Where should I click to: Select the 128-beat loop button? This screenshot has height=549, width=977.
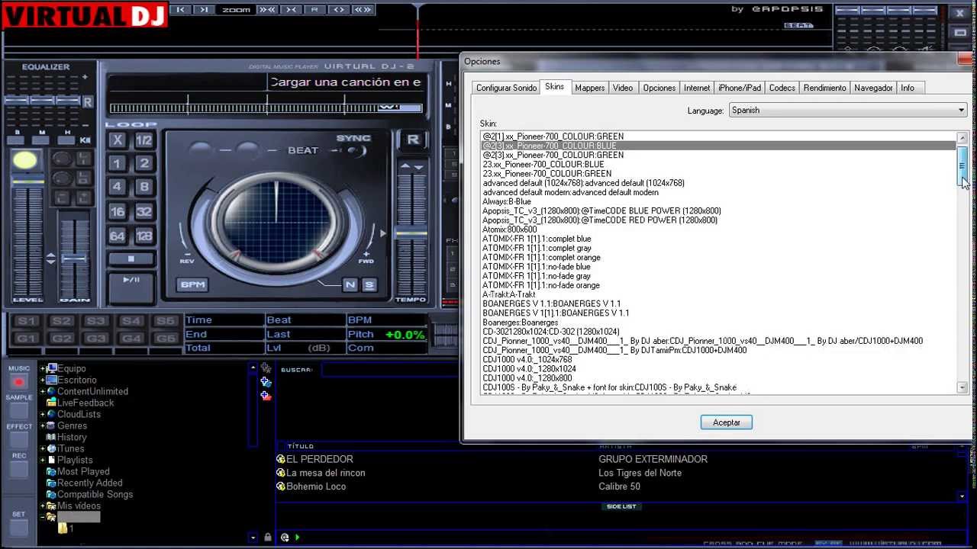pos(143,236)
